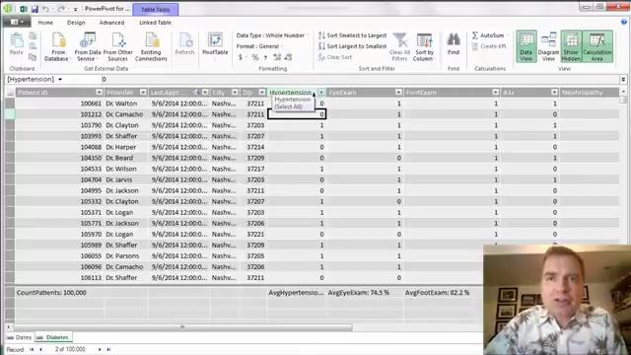Go to previous record arrow
The width and height of the screenshot is (631, 355).
[40, 349]
